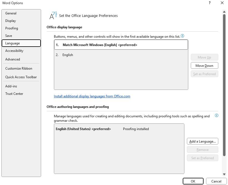The image size is (228, 185).
Task: Click the scrollbar down arrow
Action: pos(224,174)
